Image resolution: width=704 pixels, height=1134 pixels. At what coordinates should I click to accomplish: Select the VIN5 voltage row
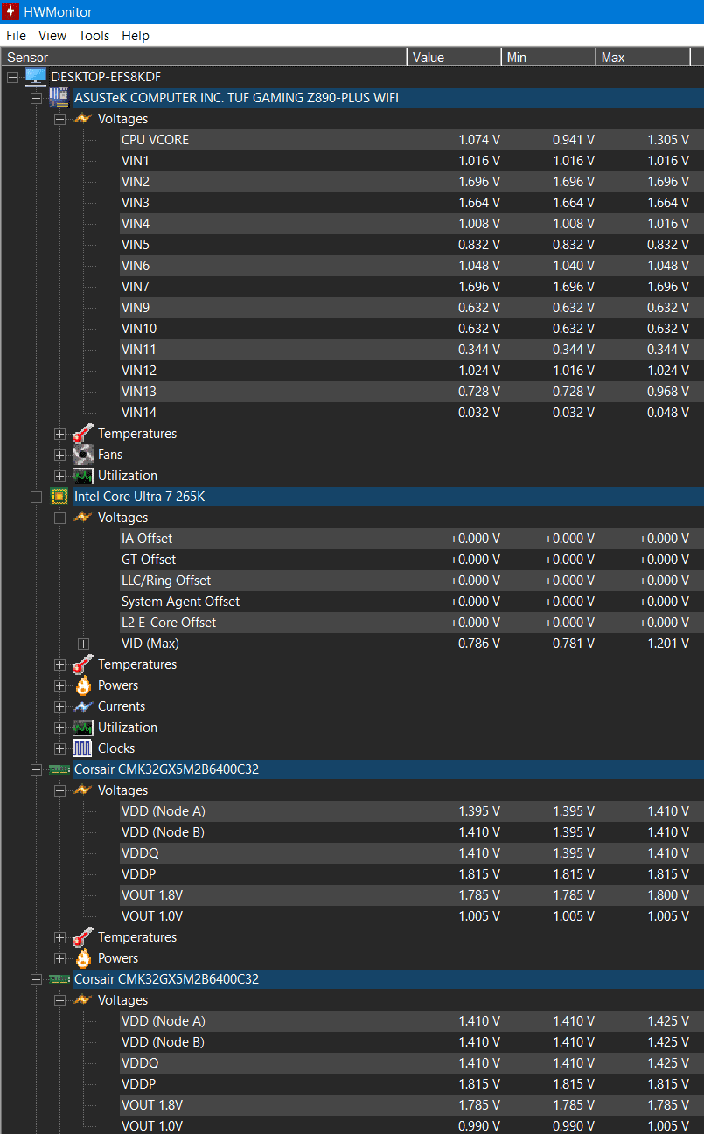[411, 245]
